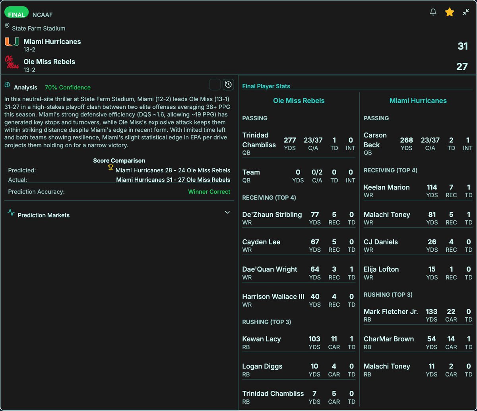This screenshot has width=477, height=411.
Task: Click Keelan Marion's 114 receiving yards
Action: click(432, 187)
